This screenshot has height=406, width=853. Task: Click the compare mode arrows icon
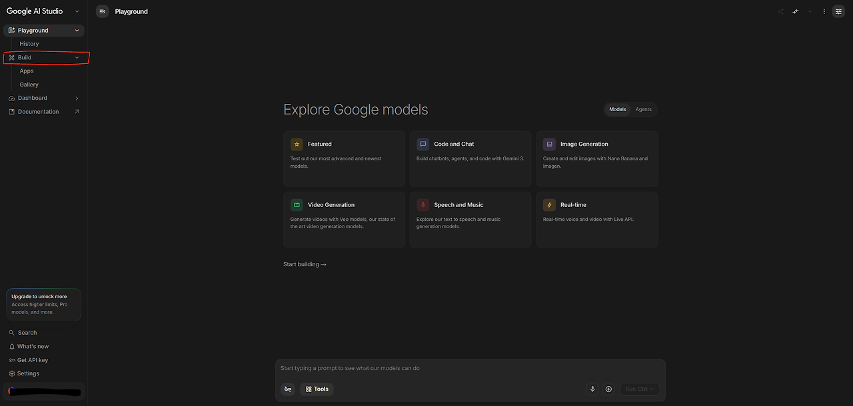(x=796, y=11)
